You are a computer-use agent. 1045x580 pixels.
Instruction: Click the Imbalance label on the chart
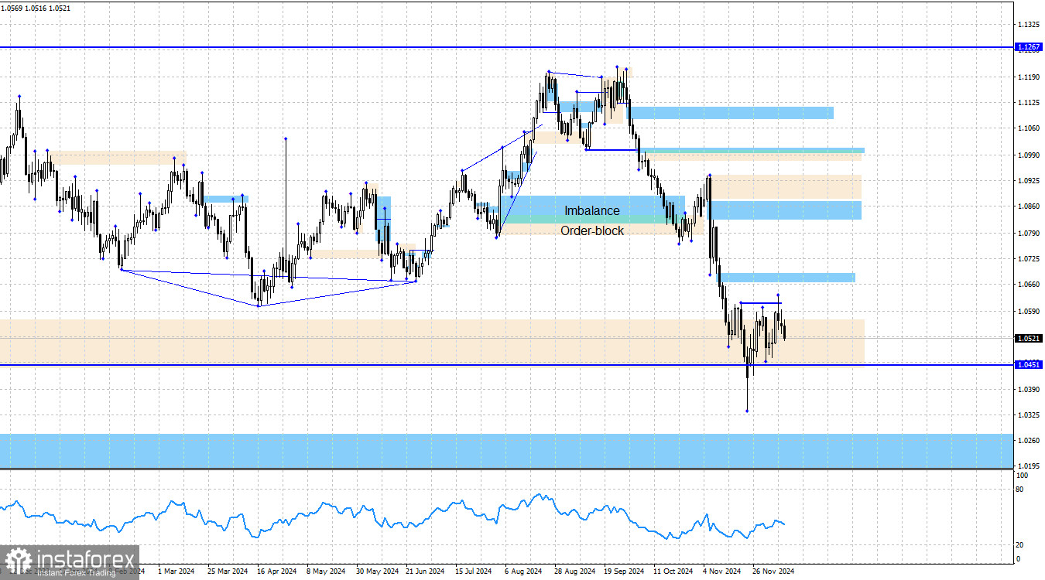pos(592,210)
